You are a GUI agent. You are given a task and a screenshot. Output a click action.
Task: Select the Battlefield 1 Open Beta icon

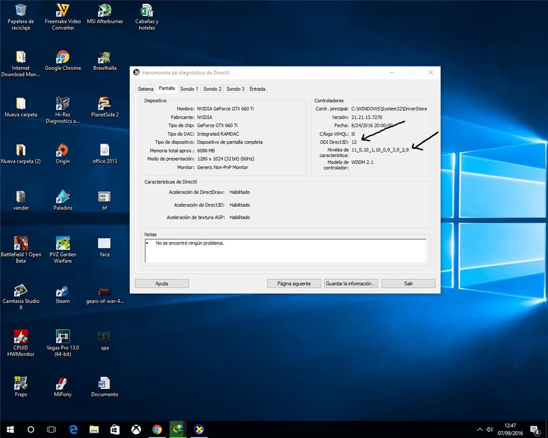(21, 250)
